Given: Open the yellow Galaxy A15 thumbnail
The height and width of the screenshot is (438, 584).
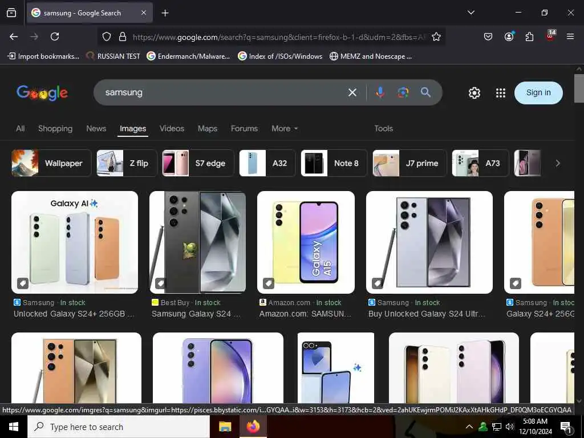Looking at the screenshot, I should pyautogui.click(x=306, y=242).
